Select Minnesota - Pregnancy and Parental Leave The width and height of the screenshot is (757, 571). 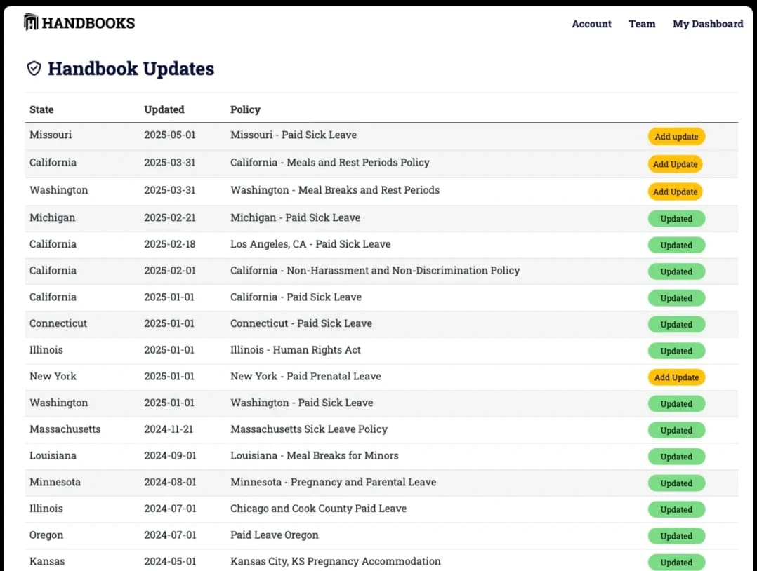(333, 483)
